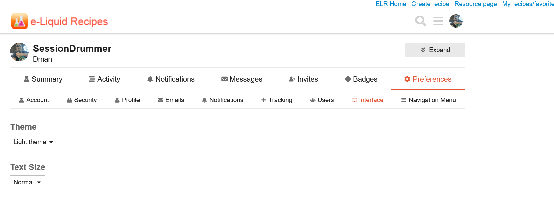
Task: Open the Emails preferences section
Action: (171, 100)
